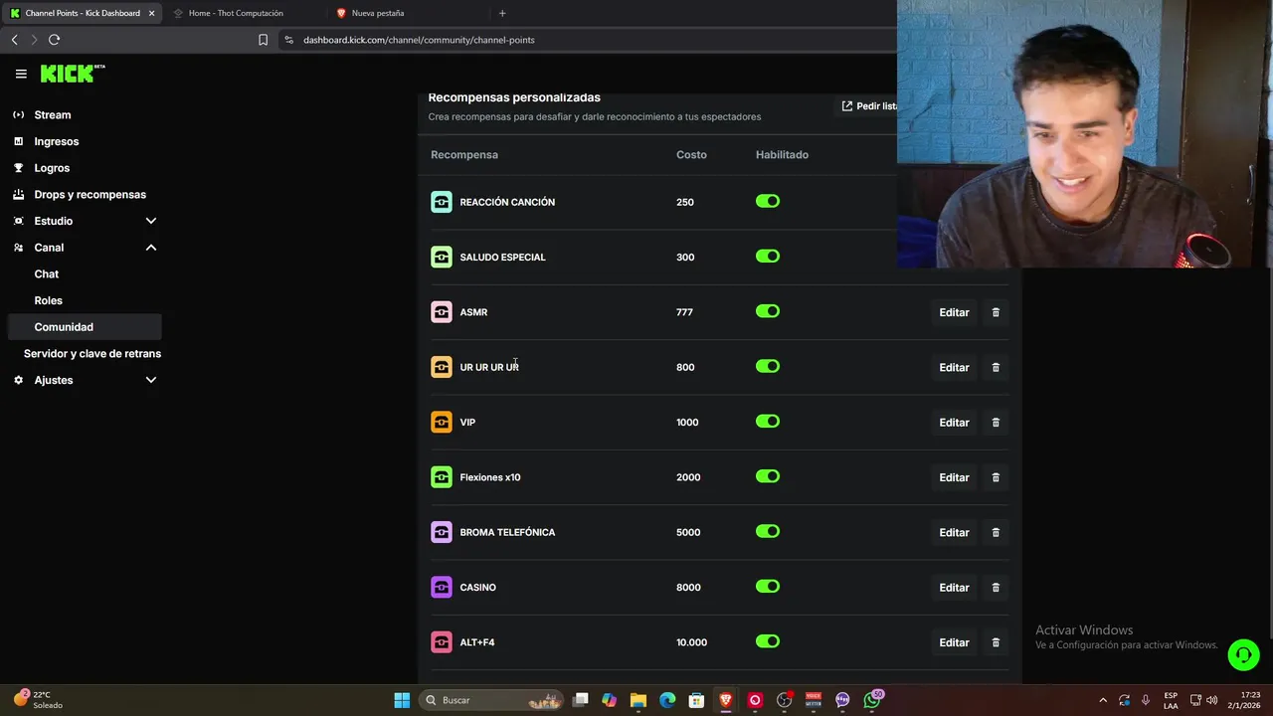Screen dimensions: 1273x716
Task: Reload the page in browser toolbar
Action: coord(54,40)
